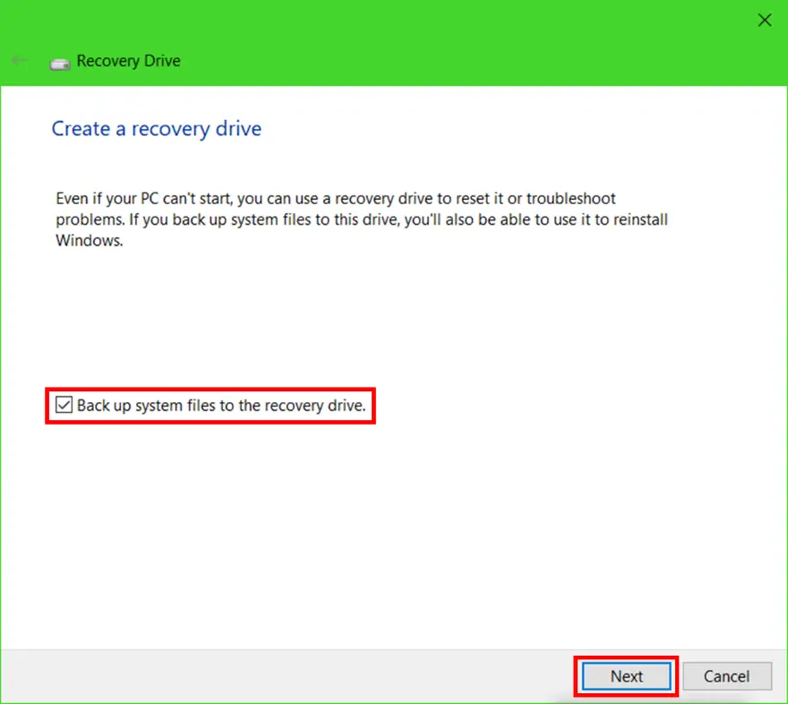
Task: Select the Create a recovery drive heading
Action: click(x=156, y=129)
